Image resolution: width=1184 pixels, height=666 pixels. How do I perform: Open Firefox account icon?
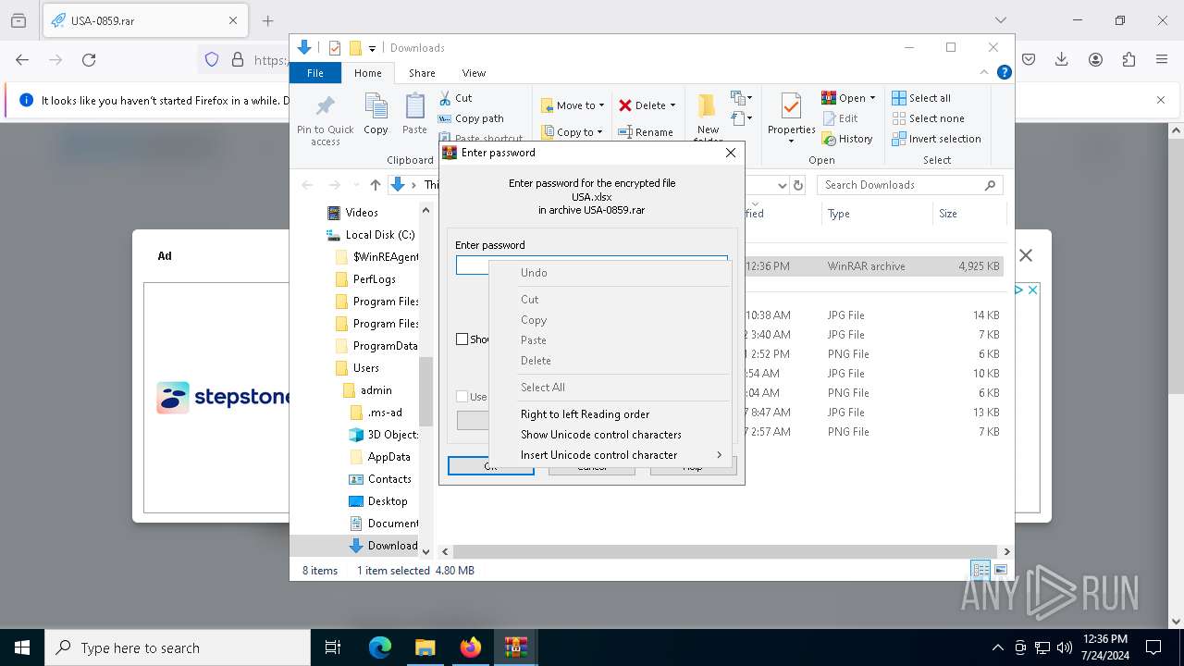click(x=1095, y=59)
